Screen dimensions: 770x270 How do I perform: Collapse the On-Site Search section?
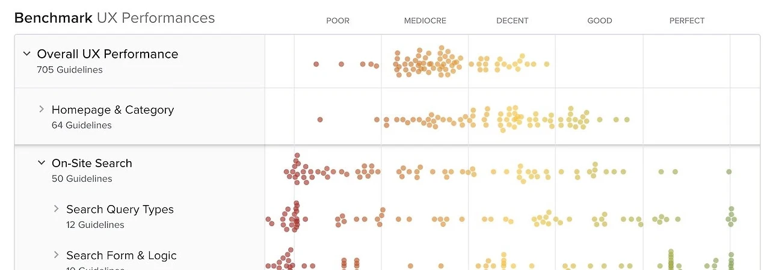42,162
